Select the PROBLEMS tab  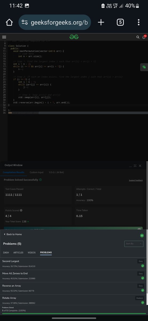coord(46,253)
